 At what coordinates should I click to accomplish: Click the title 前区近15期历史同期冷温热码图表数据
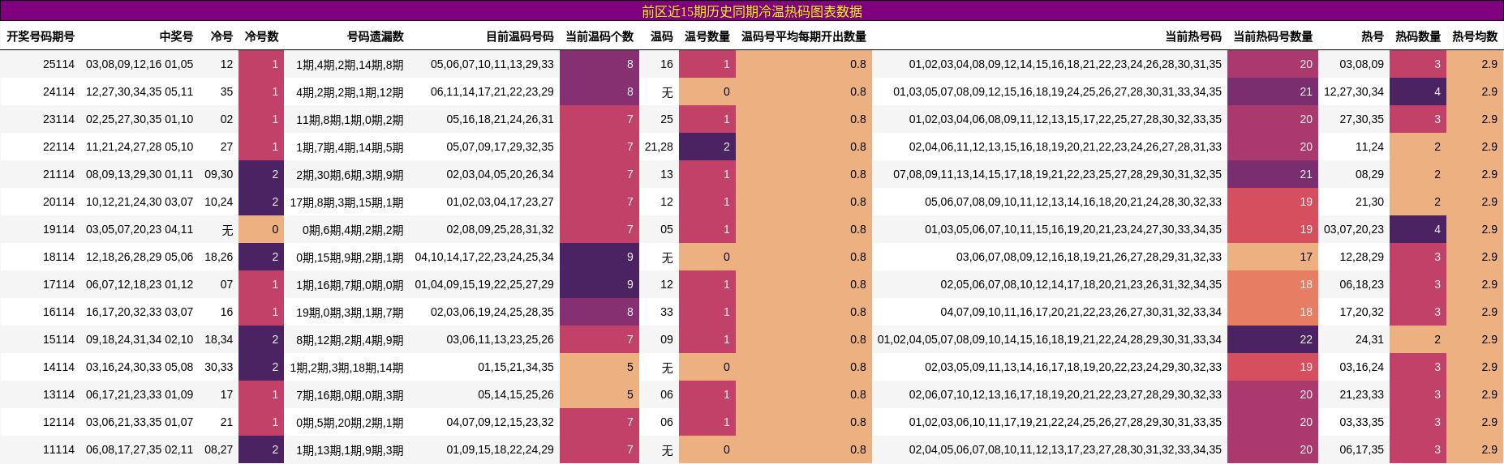752,11
